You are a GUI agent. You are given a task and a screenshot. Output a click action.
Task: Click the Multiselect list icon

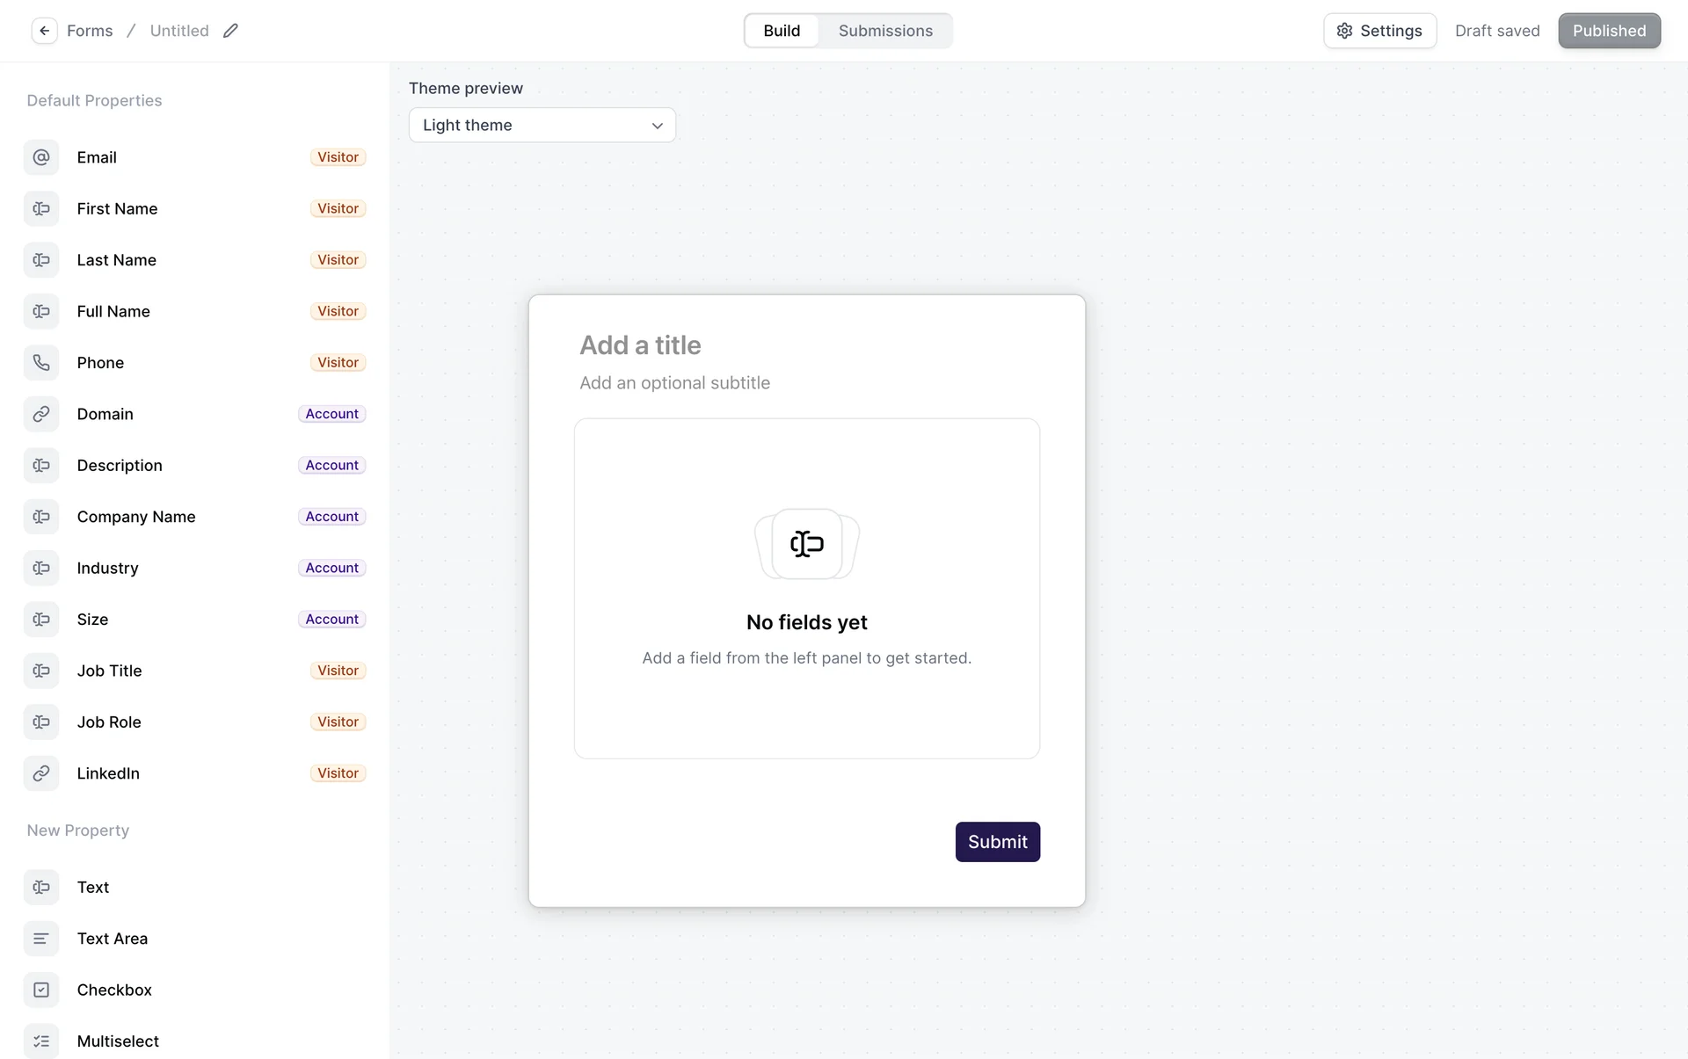point(41,1041)
